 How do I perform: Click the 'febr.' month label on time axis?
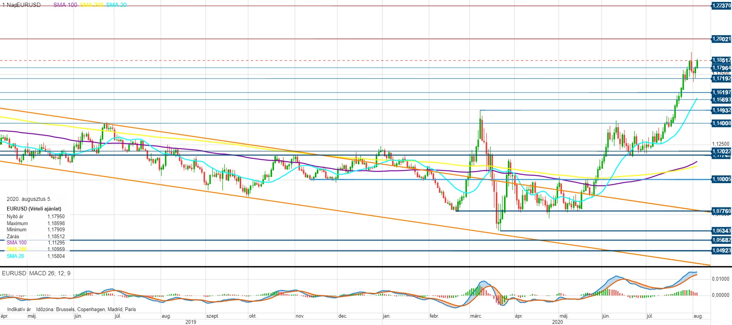[x=434, y=316]
